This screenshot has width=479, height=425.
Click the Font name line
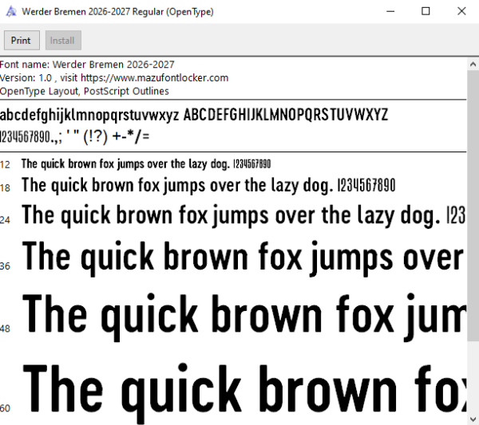(87, 65)
